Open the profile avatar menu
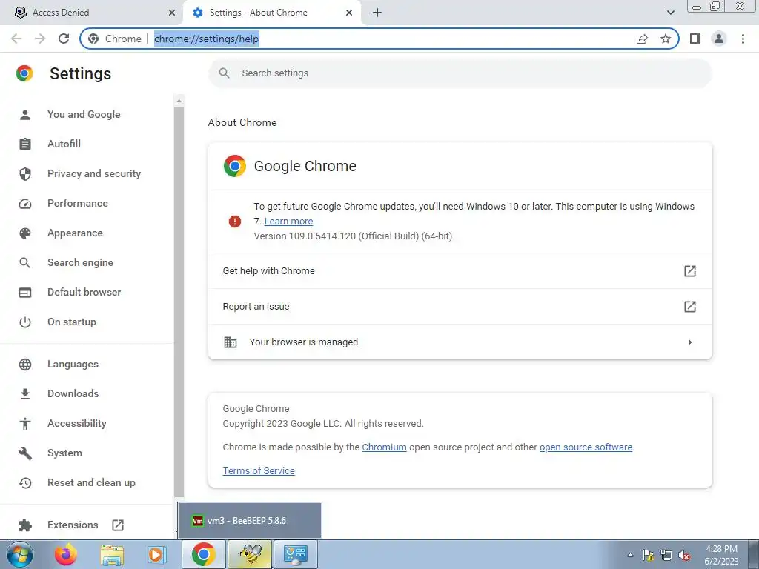Screen dimensions: 759x569 tap(719, 39)
